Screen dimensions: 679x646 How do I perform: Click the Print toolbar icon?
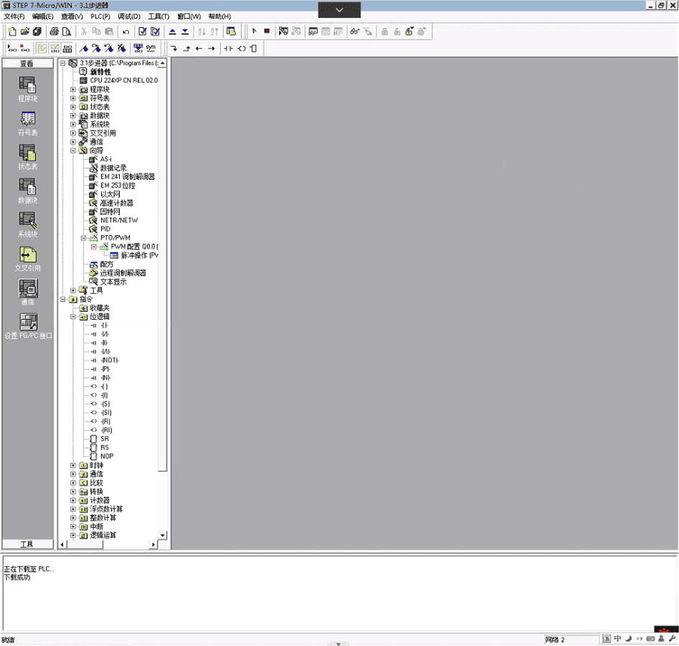point(54,31)
